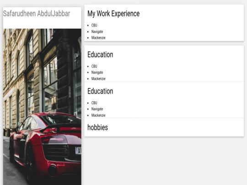Viewport: 247px width, 185px height.
Task: Click Navigate in the first Education list
Action: (97, 72)
